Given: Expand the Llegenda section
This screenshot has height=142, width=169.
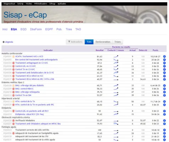Looking at the screenshot, I should (8, 42).
